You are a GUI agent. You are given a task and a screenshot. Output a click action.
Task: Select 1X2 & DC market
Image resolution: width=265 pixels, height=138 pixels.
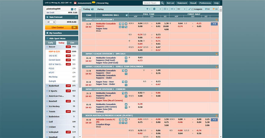coord(53,56)
